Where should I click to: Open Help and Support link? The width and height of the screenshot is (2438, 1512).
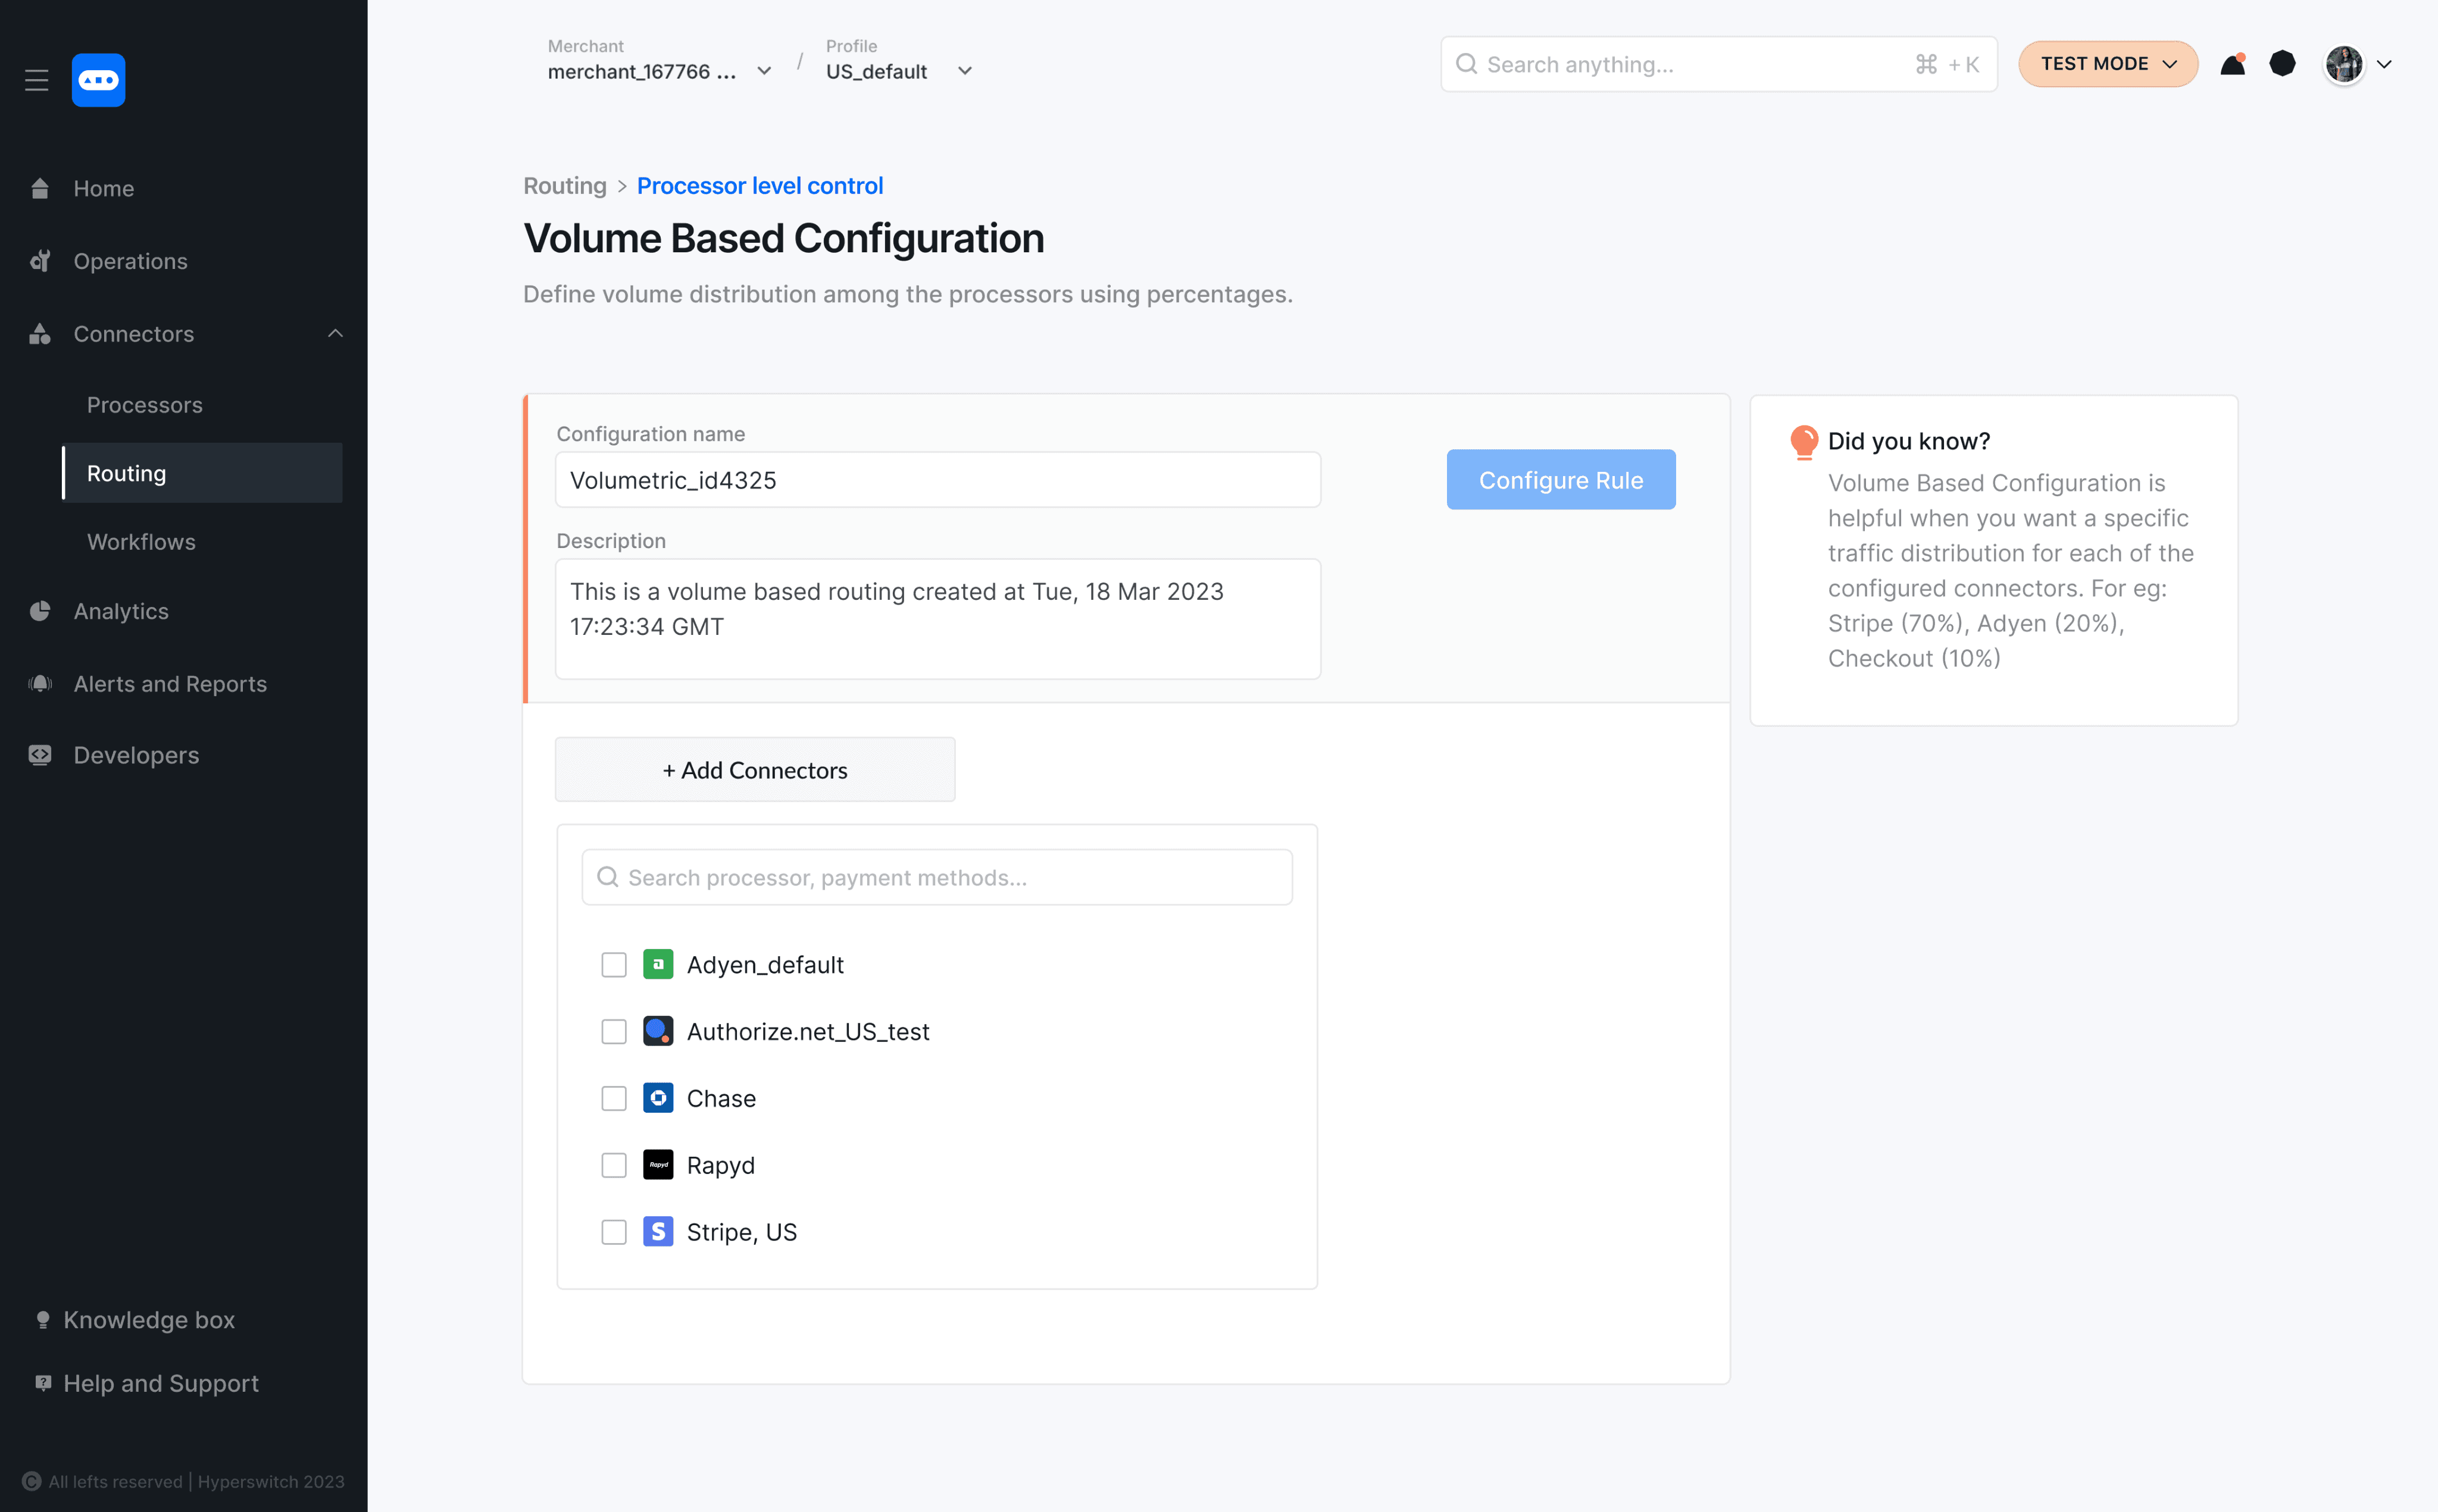coord(161,1383)
